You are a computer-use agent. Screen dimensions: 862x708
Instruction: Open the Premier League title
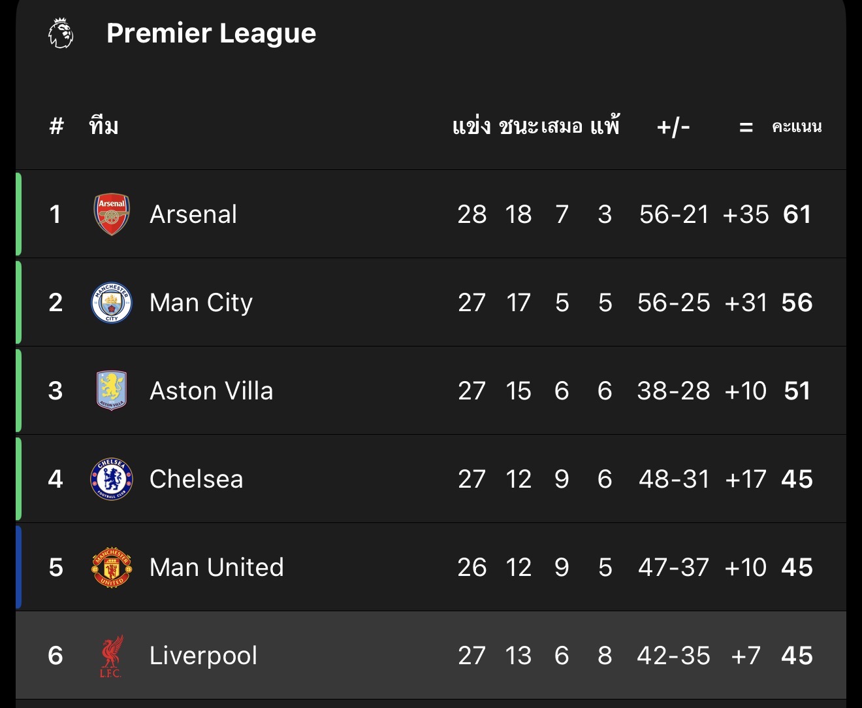click(x=211, y=33)
